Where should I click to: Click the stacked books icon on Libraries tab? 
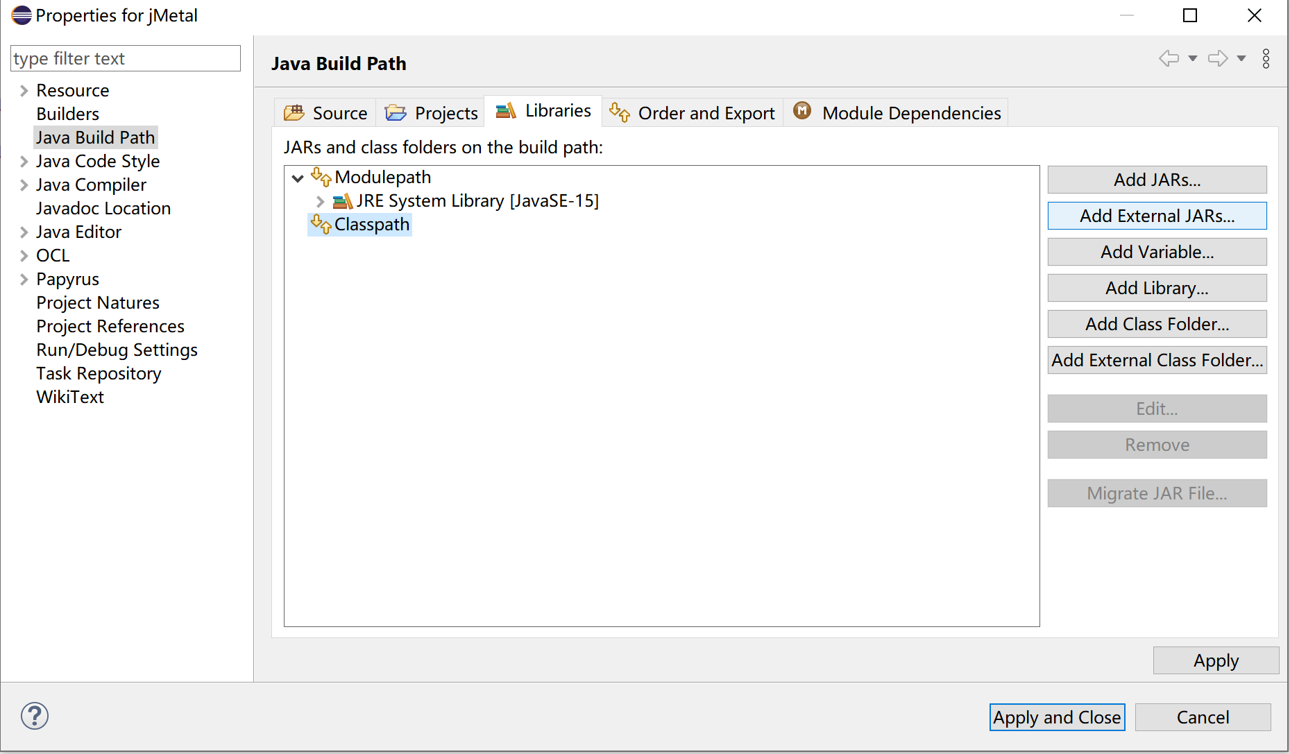click(x=504, y=110)
